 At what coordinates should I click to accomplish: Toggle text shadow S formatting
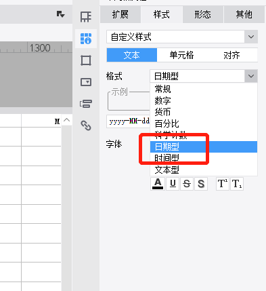click(201, 184)
